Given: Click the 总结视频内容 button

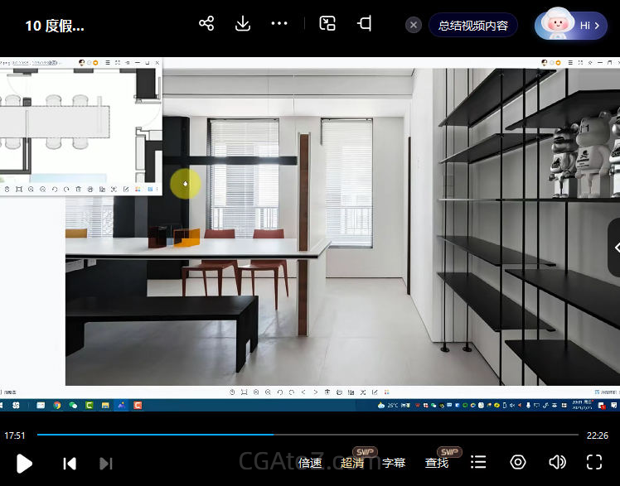Looking at the screenshot, I should click(473, 25).
